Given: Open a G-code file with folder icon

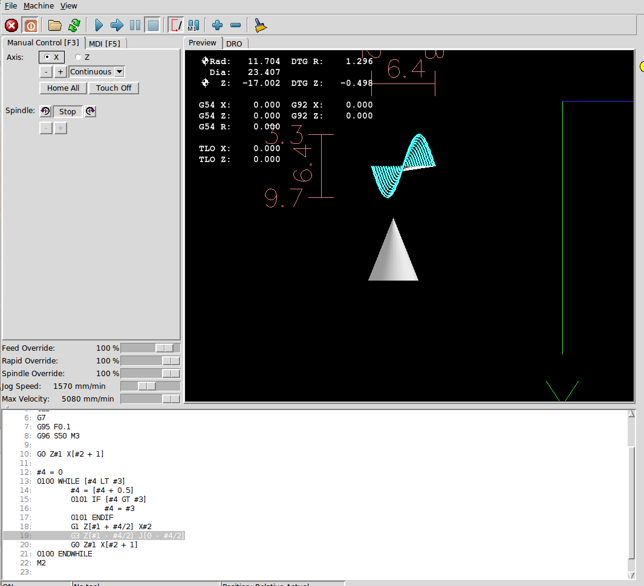Looking at the screenshot, I should 54,25.
